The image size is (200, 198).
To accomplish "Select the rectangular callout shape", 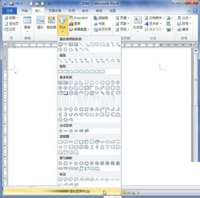I will coord(60,179).
